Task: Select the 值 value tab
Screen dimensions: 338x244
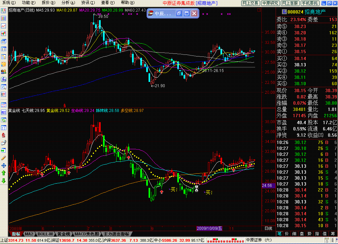Action: point(325,234)
